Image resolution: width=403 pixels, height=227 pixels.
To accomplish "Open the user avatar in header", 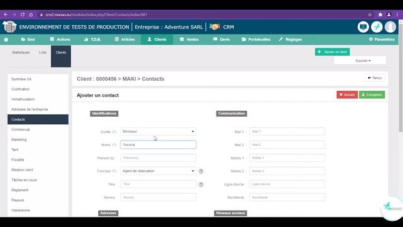I will [390, 27].
